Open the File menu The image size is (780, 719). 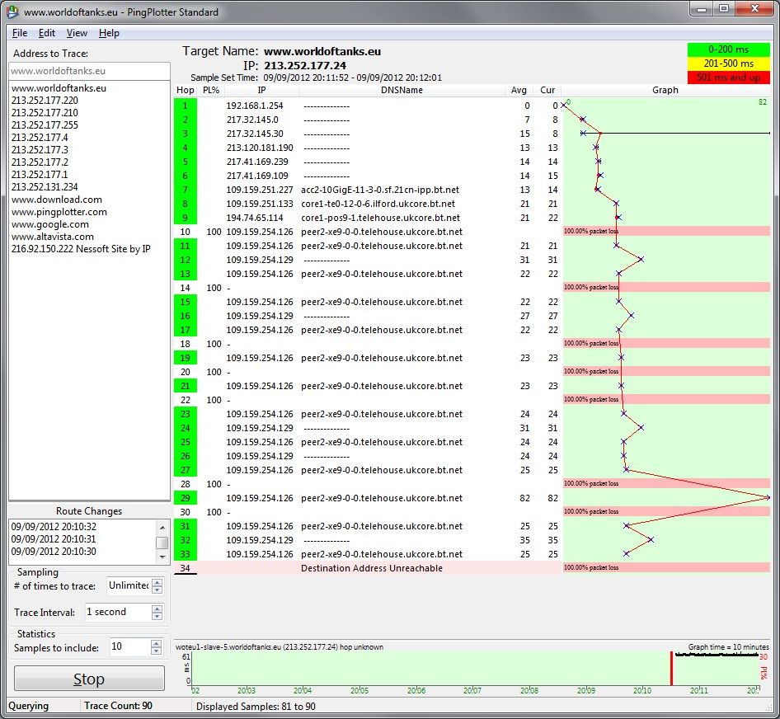[20, 33]
